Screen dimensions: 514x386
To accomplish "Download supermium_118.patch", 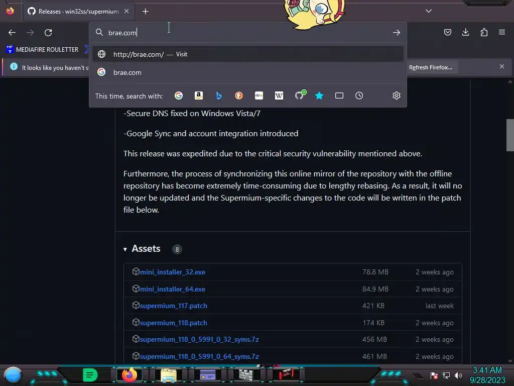I will [x=173, y=323].
